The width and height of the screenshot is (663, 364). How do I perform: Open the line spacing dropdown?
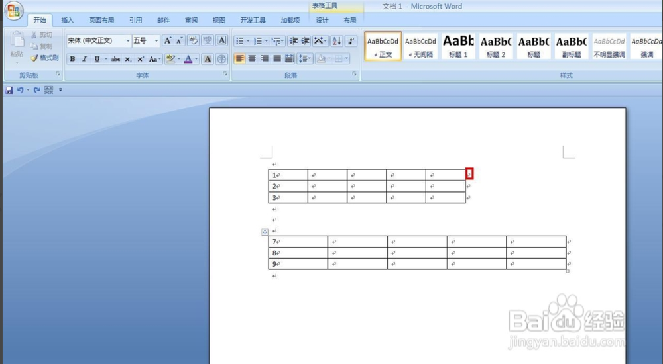(x=305, y=58)
